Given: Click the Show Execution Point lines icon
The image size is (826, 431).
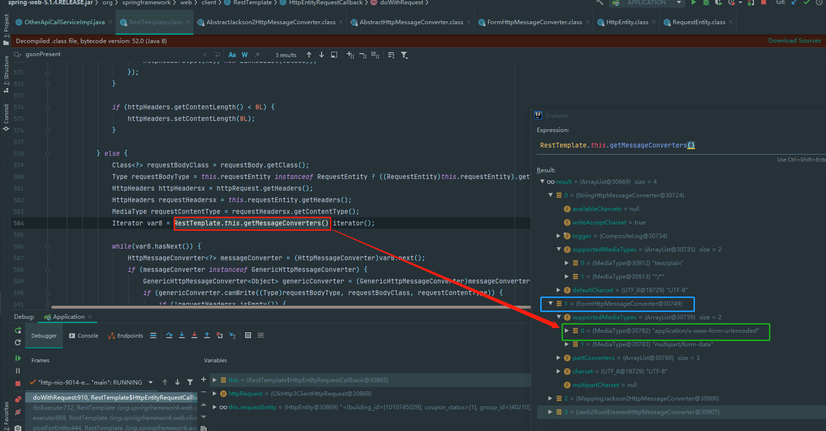Looking at the screenshot, I should (x=153, y=335).
